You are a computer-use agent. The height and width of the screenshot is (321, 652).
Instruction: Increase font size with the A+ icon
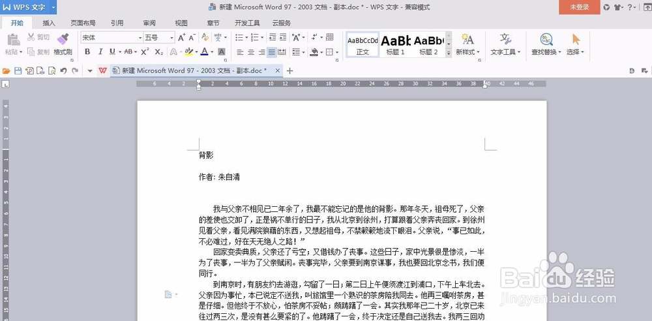182,37
